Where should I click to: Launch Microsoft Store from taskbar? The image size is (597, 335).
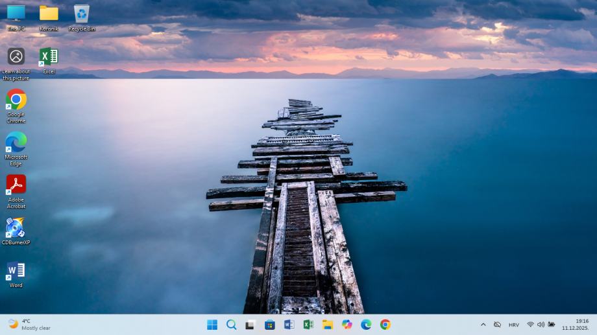pyautogui.click(x=269, y=325)
